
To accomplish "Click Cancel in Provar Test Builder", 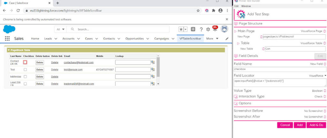I will coord(285,125).
